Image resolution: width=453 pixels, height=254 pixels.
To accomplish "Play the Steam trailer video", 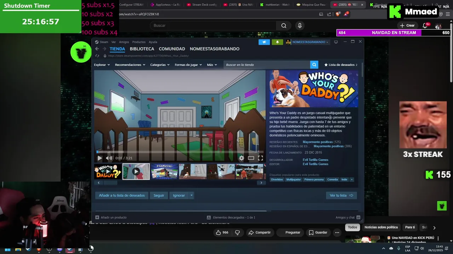I will tap(99, 158).
